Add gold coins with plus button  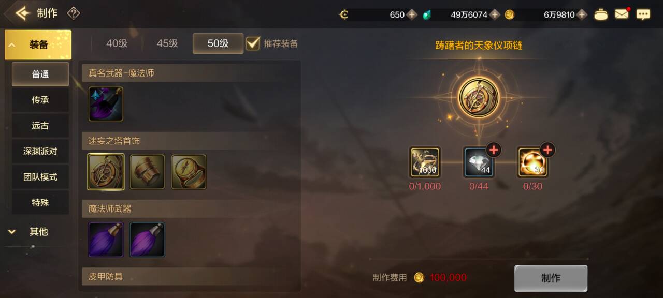tap(582, 14)
